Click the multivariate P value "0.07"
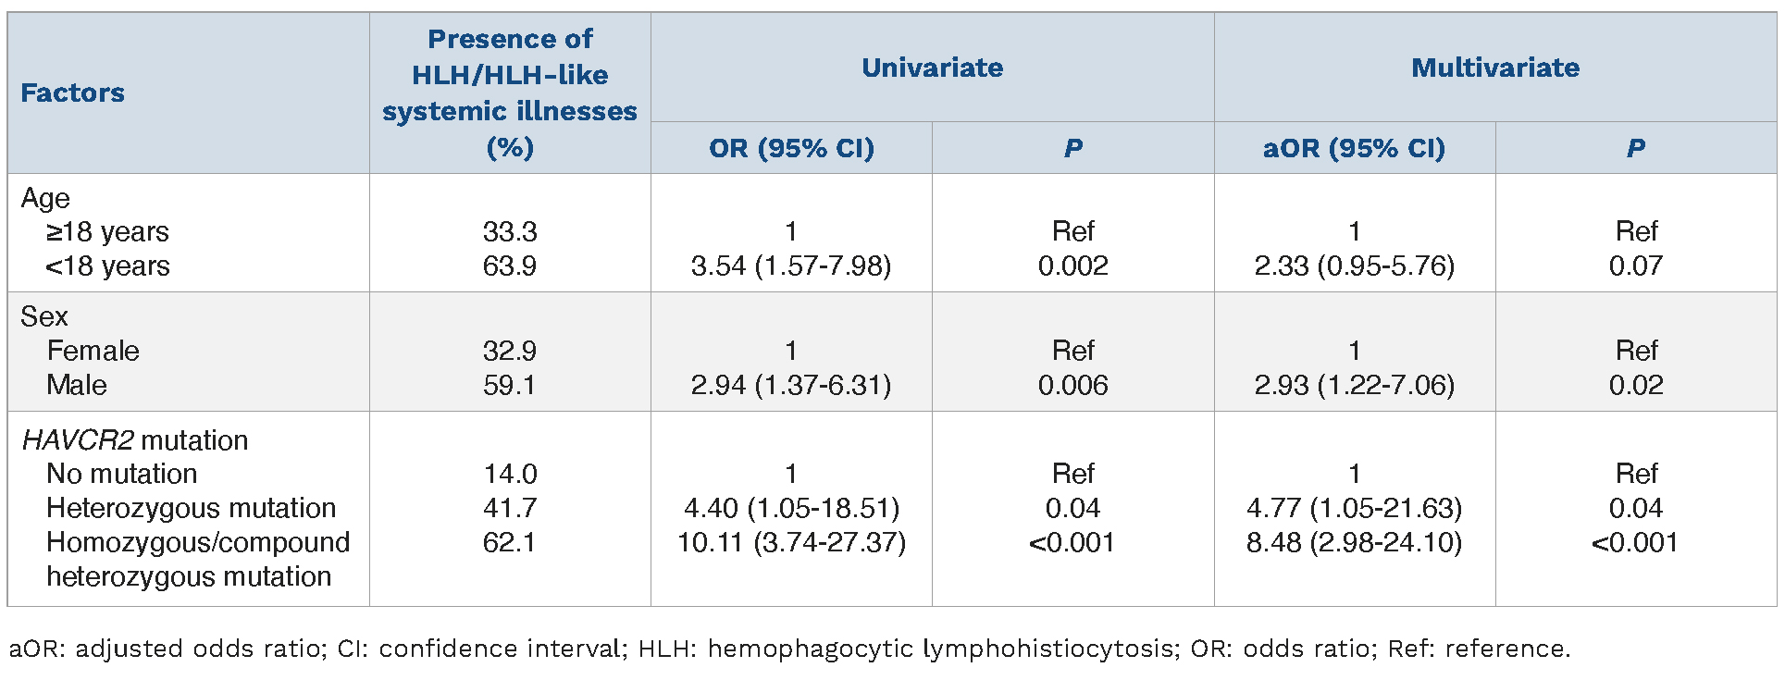The height and width of the screenshot is (680, 1785). point(1635,266)
